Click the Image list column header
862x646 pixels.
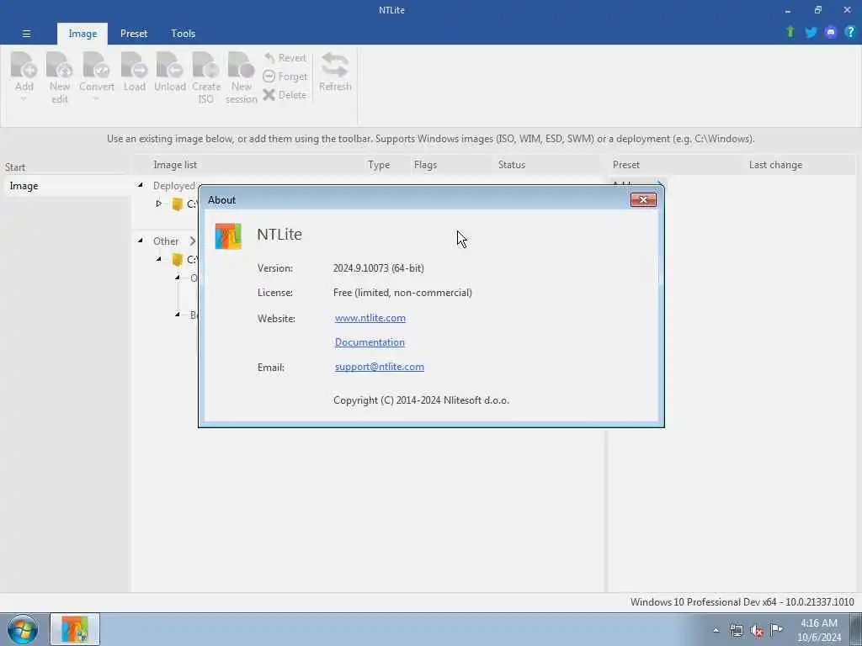(175, 165)
